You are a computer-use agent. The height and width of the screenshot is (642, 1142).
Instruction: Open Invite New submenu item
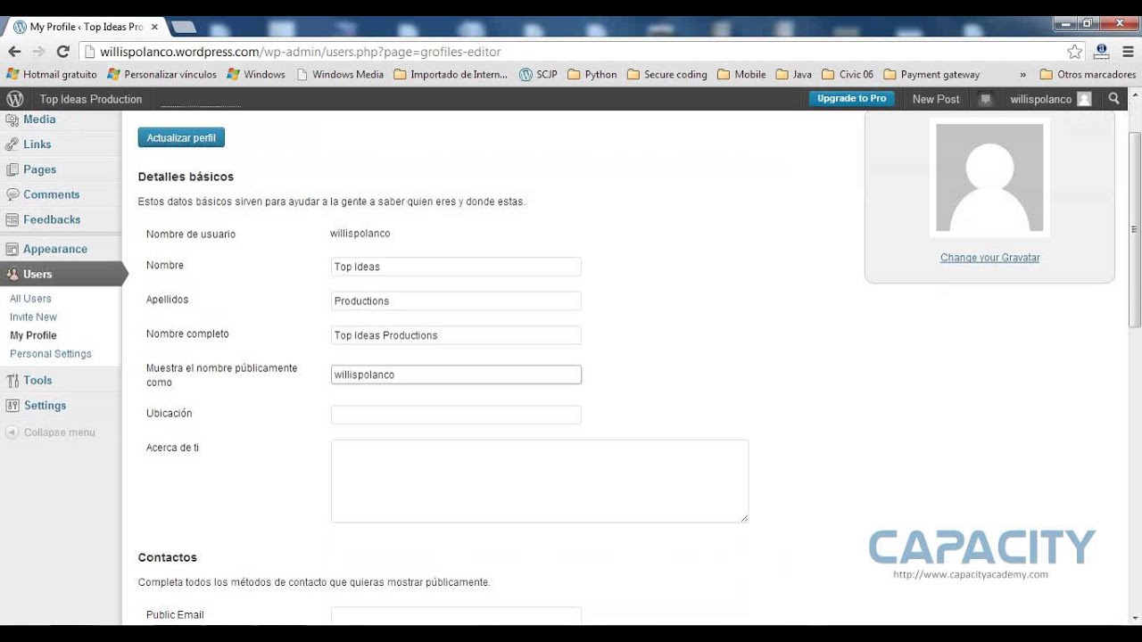coord(33,317)
